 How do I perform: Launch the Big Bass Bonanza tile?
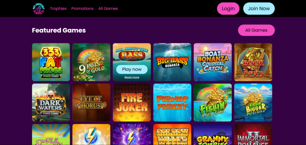(x=172, y=62)
